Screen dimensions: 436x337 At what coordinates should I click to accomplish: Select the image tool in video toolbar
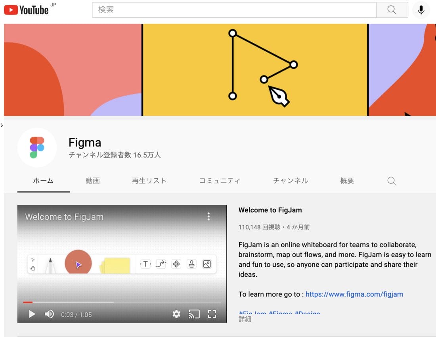pyautogui.click(x=207, y=264)
